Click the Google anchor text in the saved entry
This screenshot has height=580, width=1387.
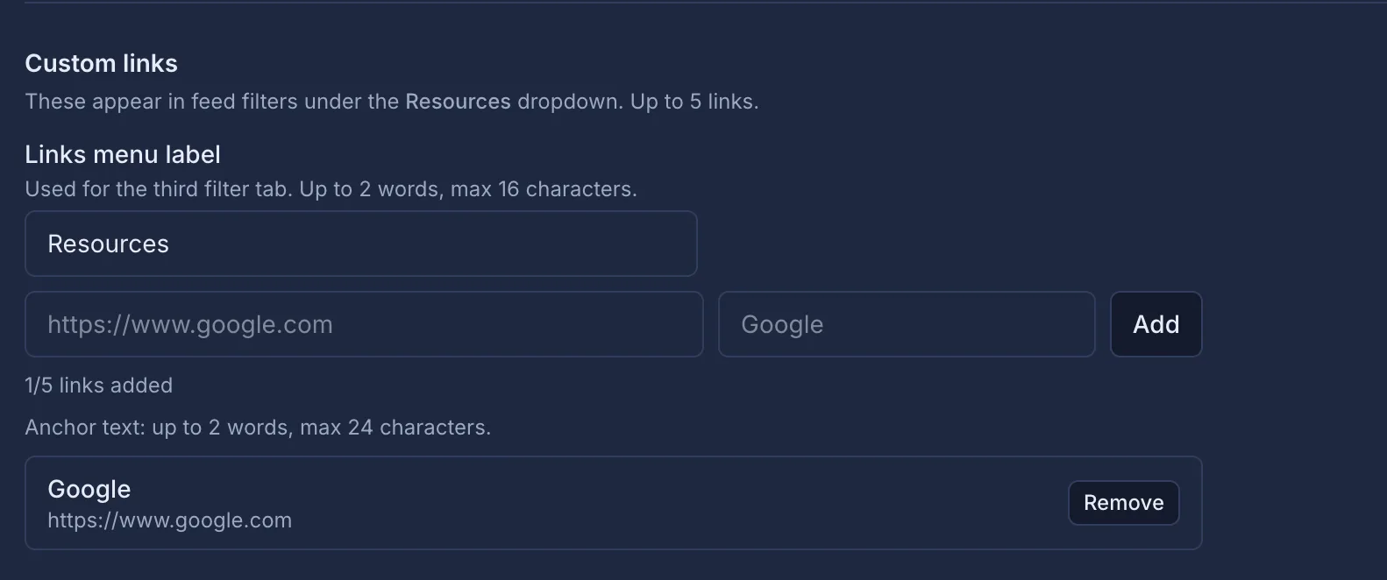pos(89,488)
